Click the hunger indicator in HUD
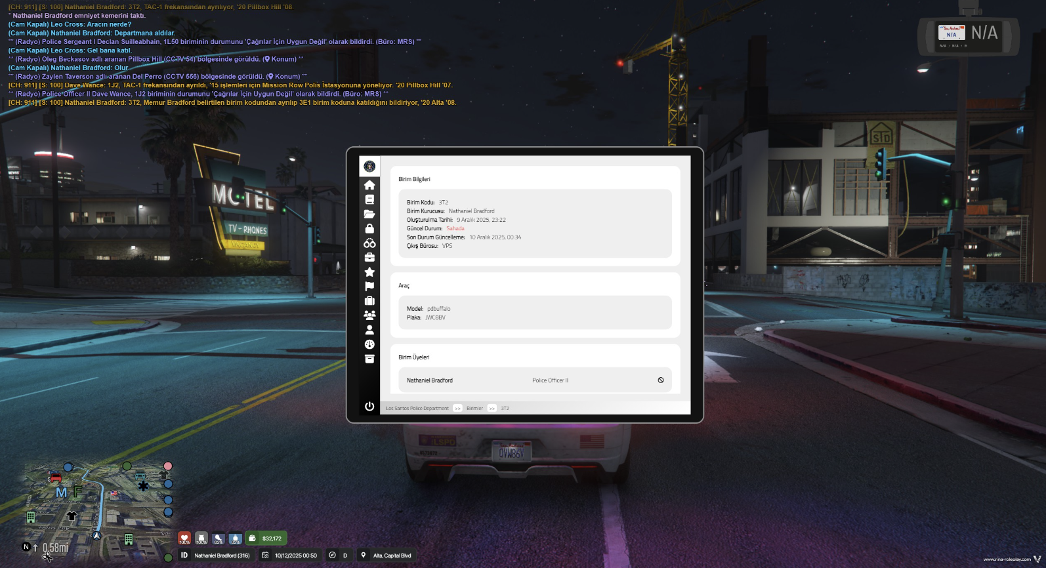1046x568 pixels. pyautogui.click(x=219, y=538)
